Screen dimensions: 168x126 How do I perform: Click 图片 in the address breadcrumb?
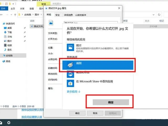tap(37, 15)
